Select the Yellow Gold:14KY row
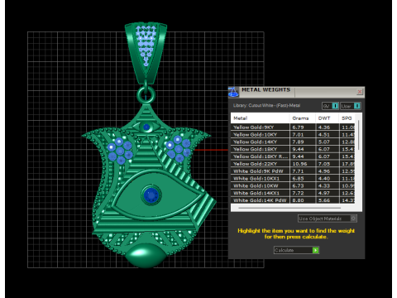This screenshot has height=298, width=397. [293, 142]
